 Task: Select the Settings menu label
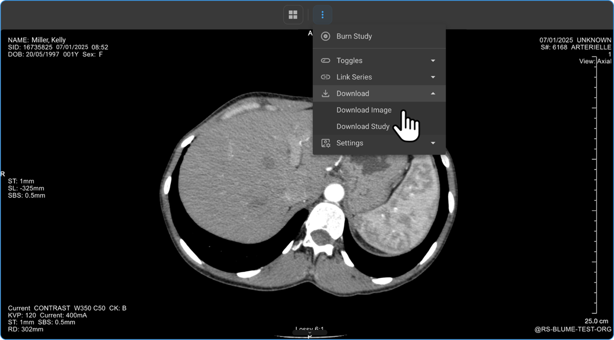(x=350, y=143)
